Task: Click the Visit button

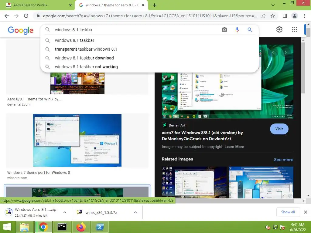Action: [x=279, y=129]
